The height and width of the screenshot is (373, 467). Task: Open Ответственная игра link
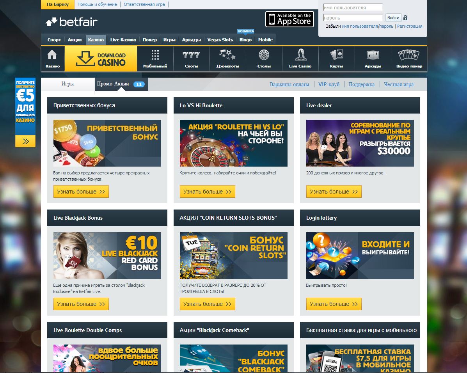[144, 4]
